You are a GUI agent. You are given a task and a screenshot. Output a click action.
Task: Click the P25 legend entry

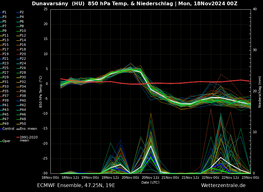coord(6,68)
